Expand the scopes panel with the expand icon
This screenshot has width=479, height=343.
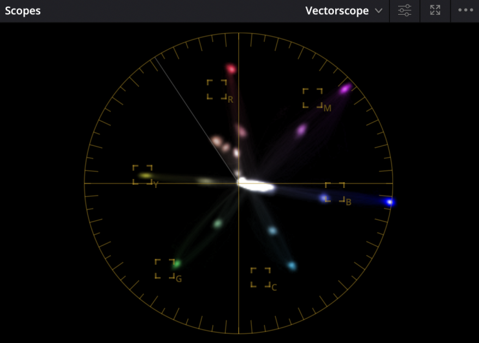pos(435,10)
